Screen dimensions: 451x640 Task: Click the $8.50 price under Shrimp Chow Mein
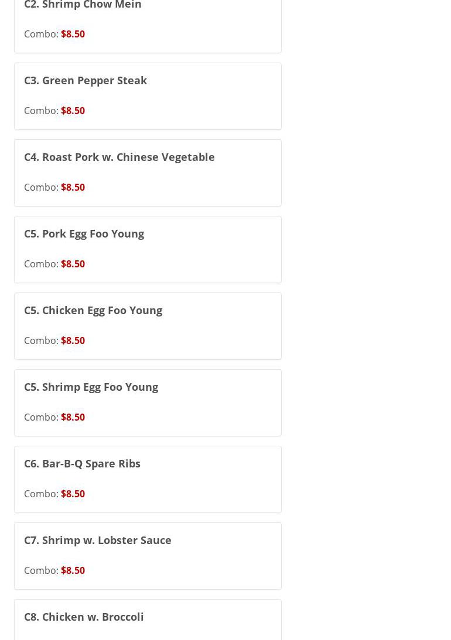click(x=73, y=34)
